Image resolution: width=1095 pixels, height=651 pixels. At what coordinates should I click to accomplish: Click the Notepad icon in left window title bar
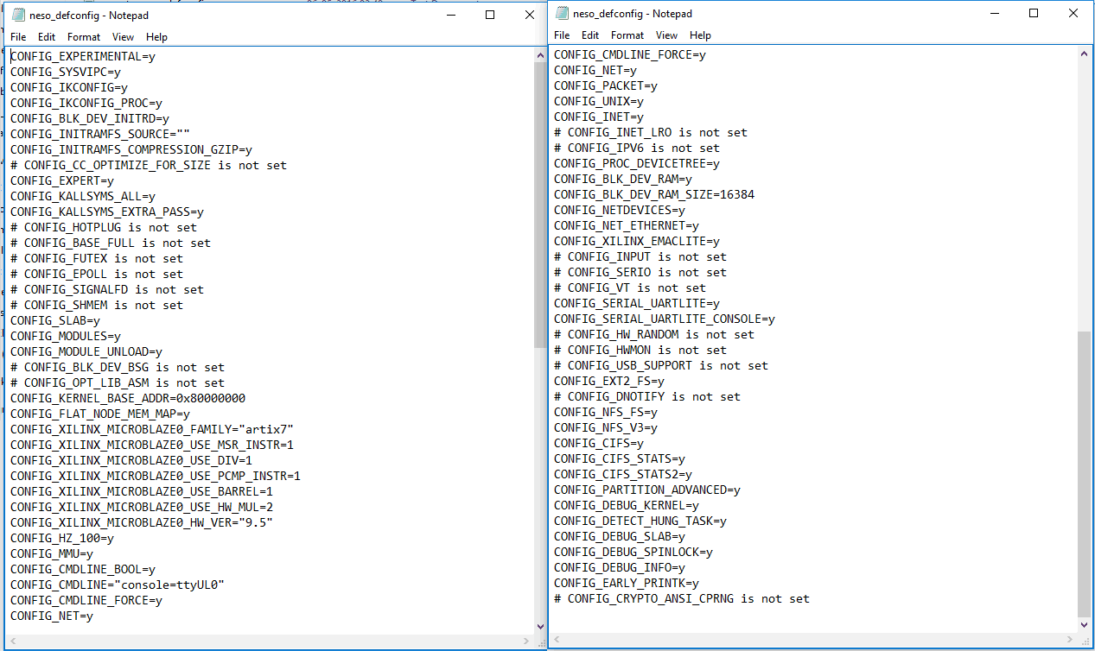coord(17,15)
